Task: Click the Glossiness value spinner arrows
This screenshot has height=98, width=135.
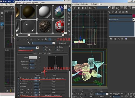Action: 35,61
